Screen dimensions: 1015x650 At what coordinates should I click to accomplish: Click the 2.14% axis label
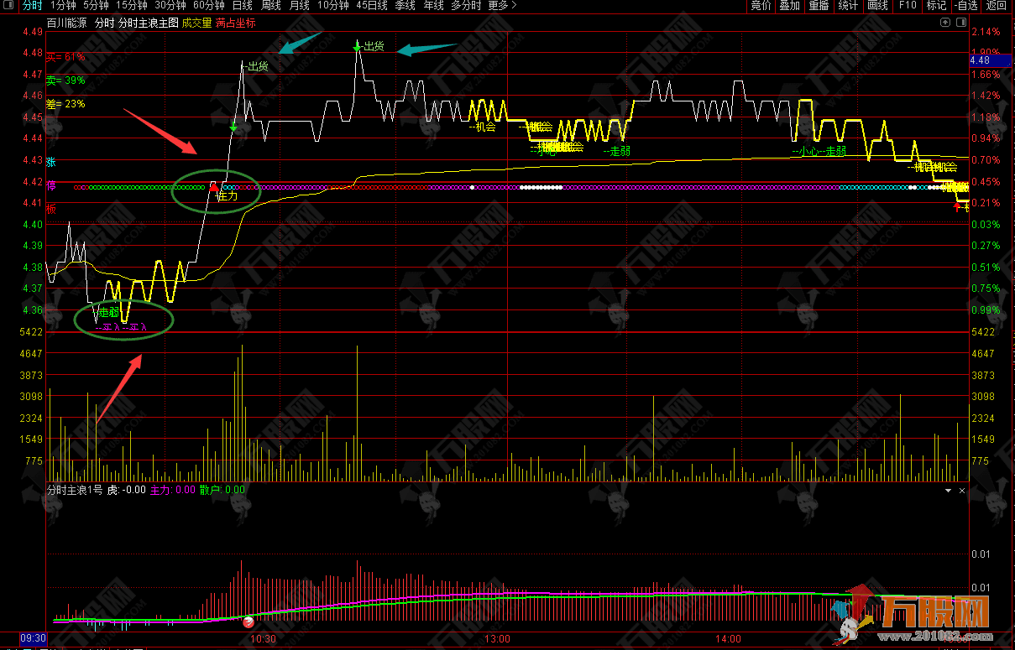point(985,32)
